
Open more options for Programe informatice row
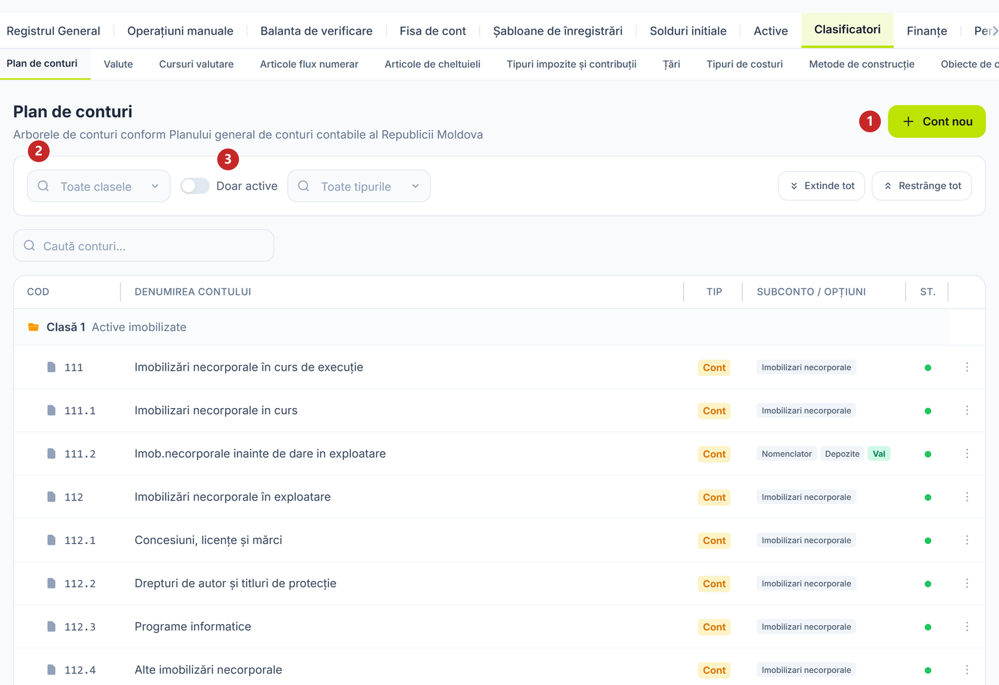tap(967, 627)
